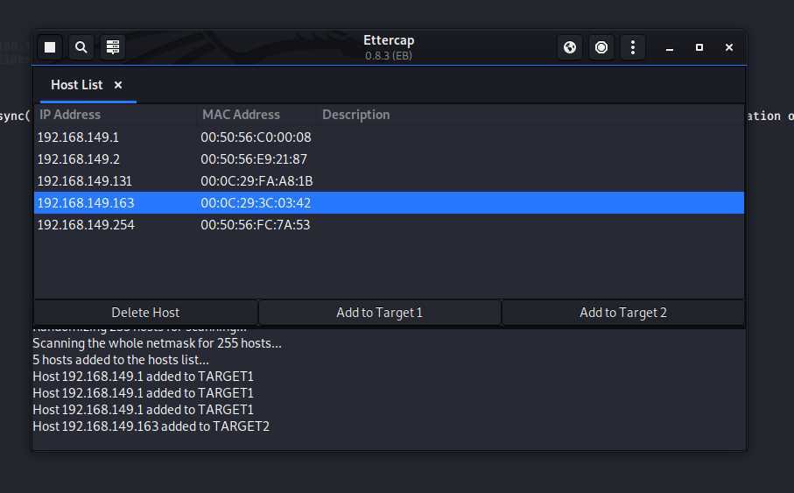Close the Ettercap window
This screenshot has width=794, height=493.
729,47
